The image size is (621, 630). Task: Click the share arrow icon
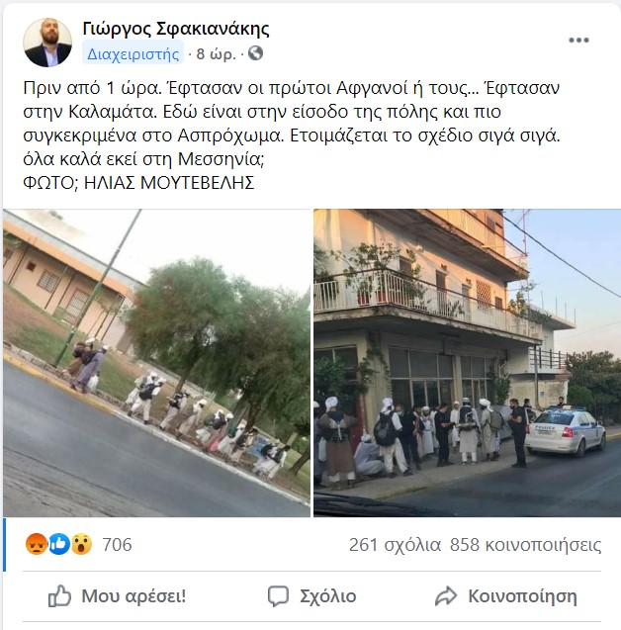click(446, 595)
